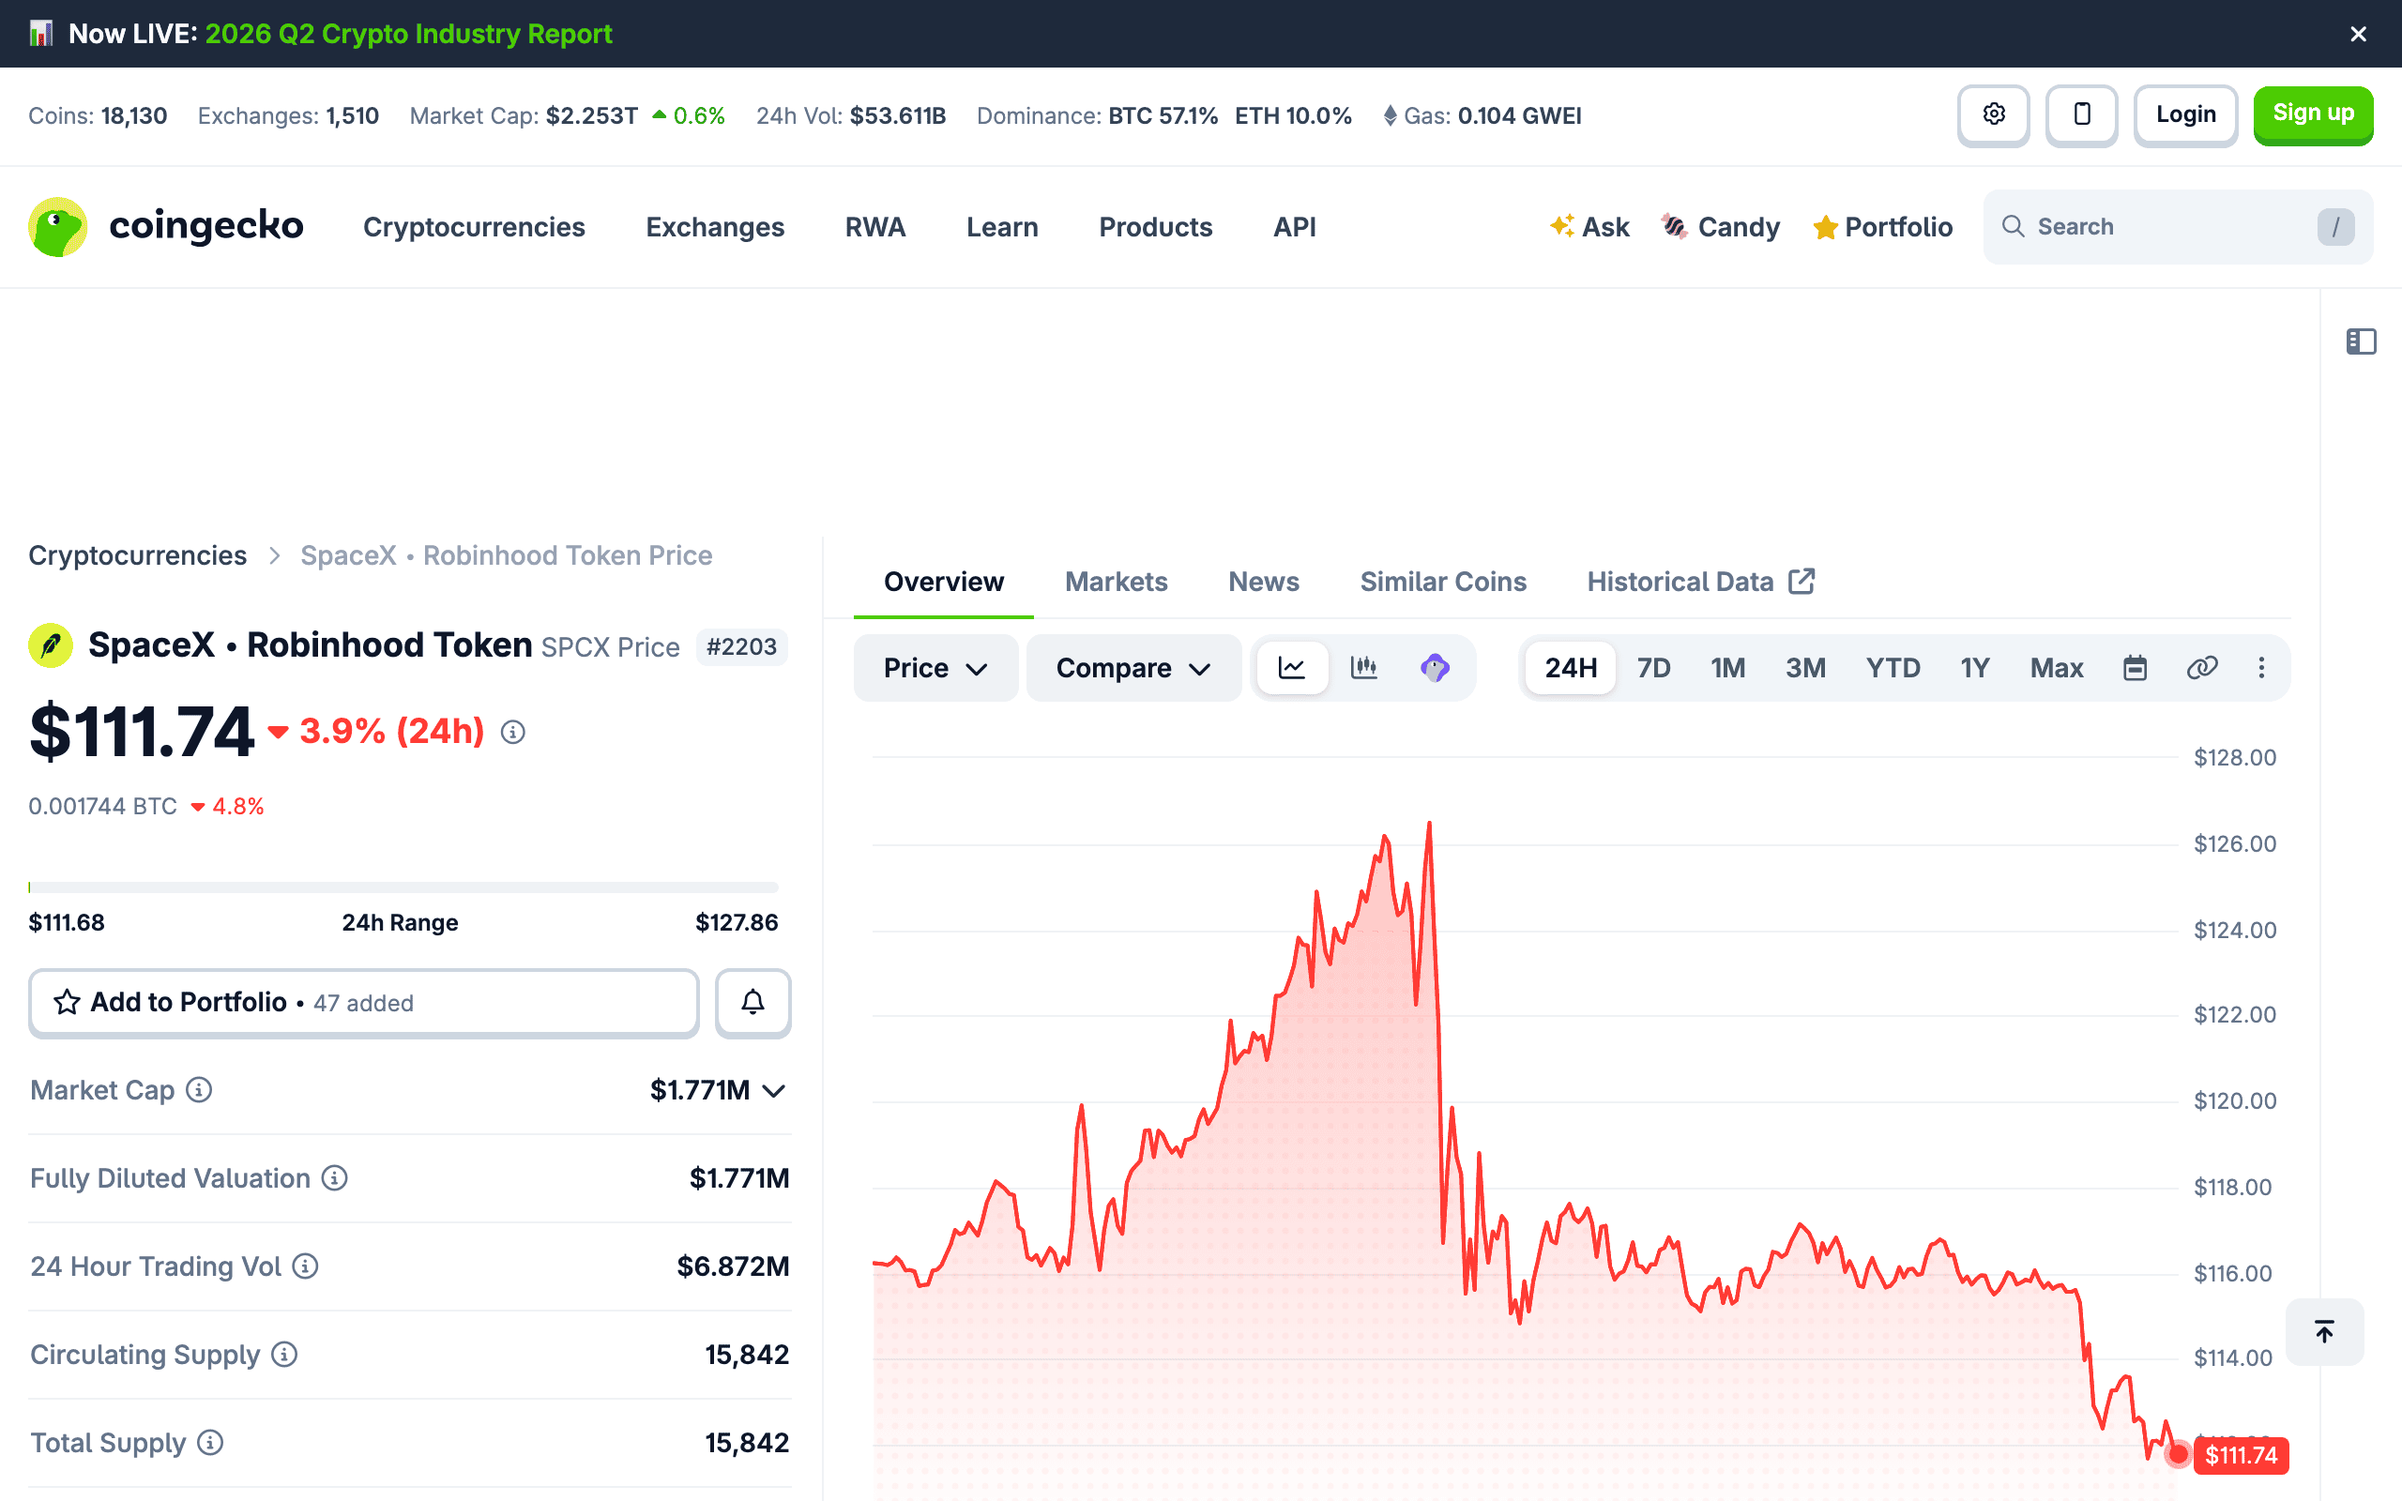Set a price alert with bell icon
Viewport: 2402px width, 1501px height.
tap(753, 1003)
